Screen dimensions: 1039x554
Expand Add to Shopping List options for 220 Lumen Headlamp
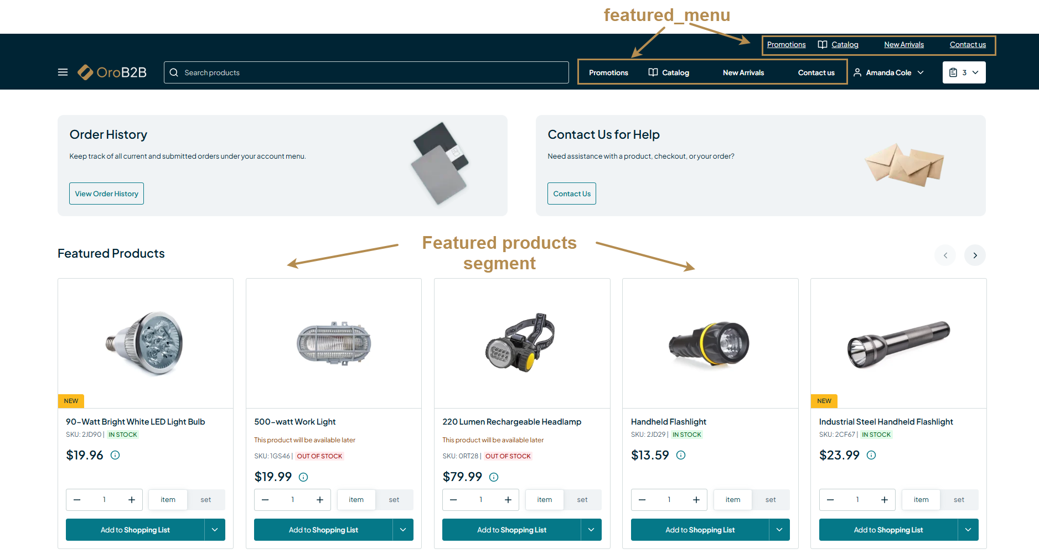(591, 530)
